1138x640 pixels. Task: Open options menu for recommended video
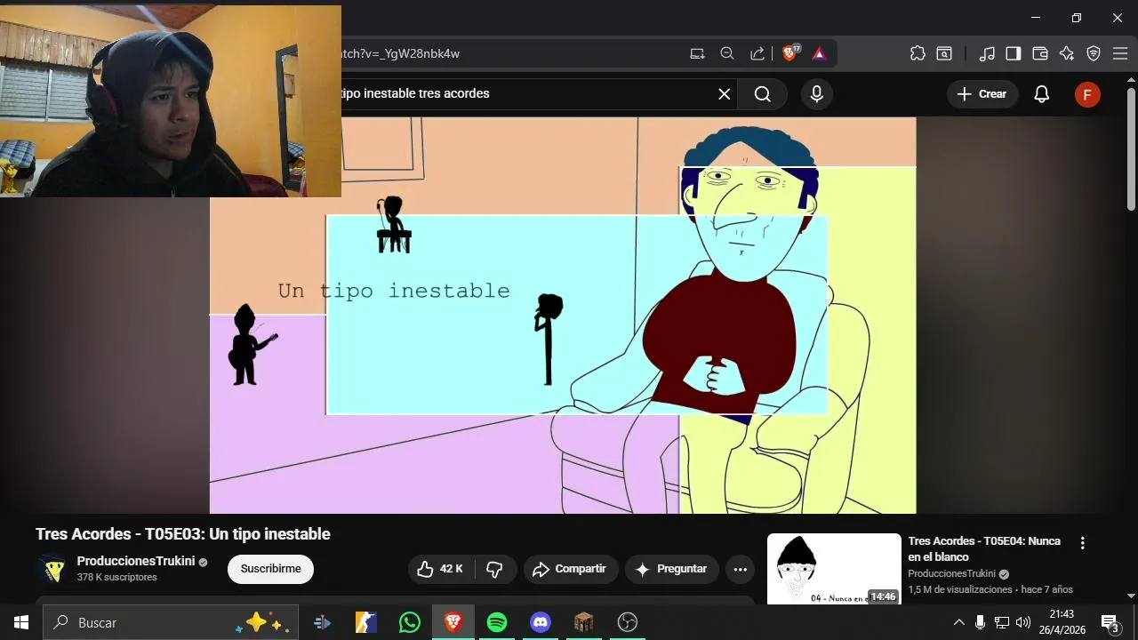[1082, 542]
